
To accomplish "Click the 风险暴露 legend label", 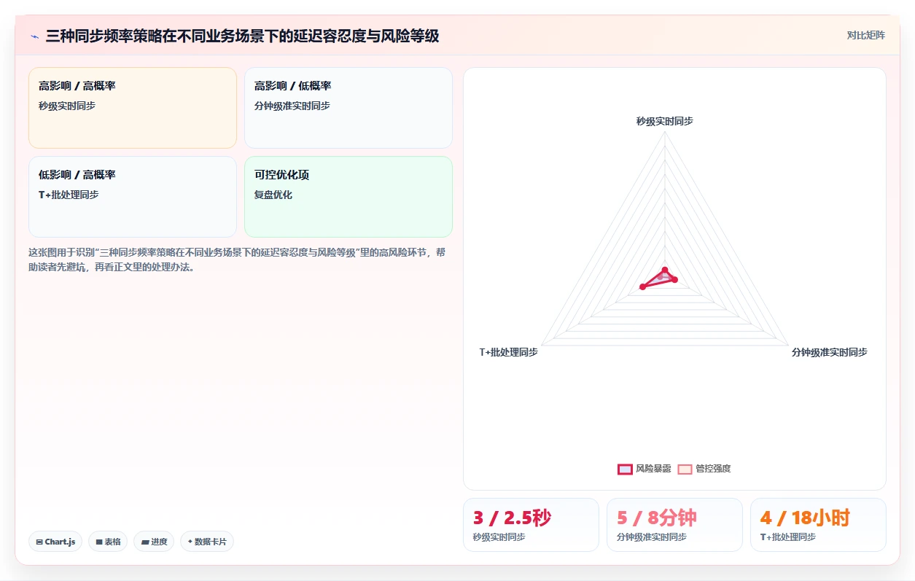I will click(653, 469).
